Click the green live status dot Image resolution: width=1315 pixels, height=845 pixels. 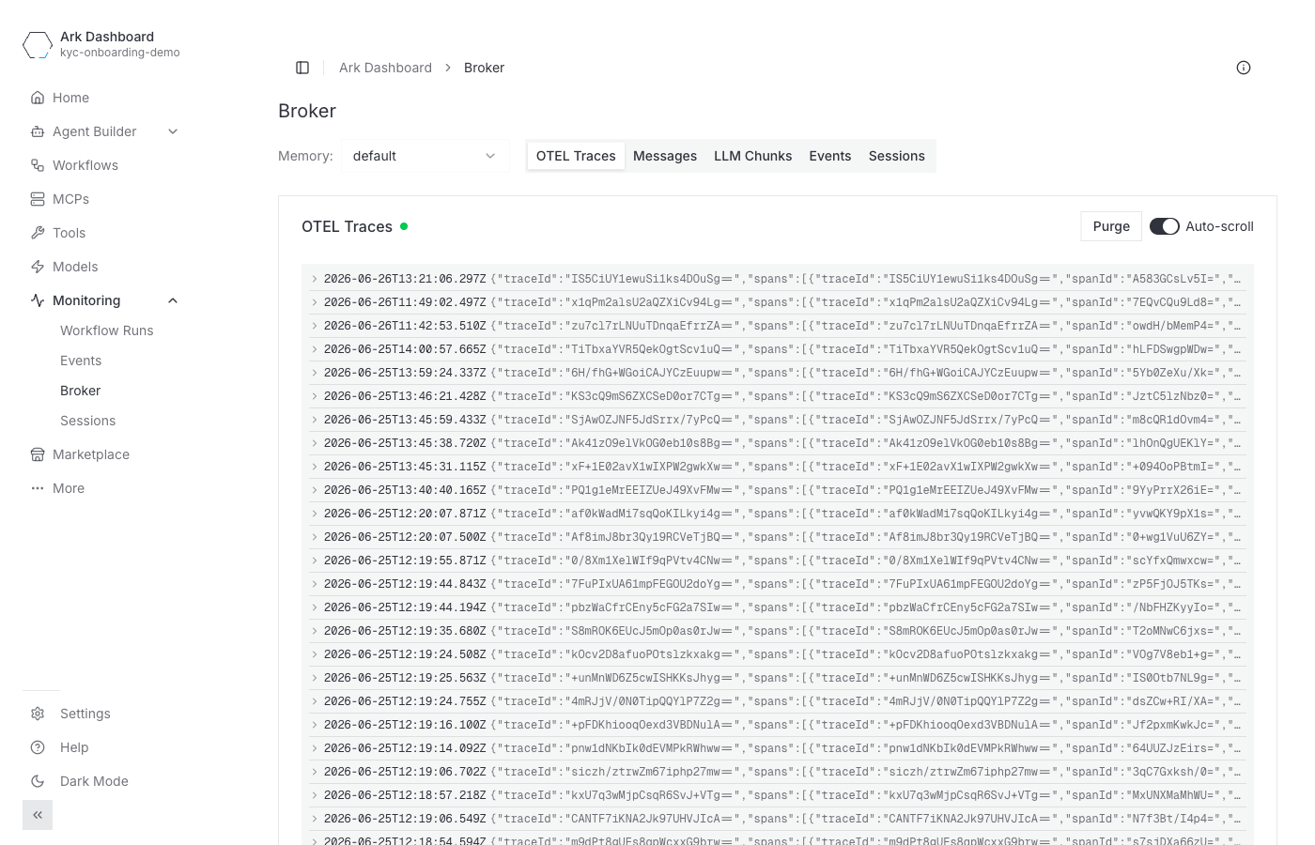(404, 226)
